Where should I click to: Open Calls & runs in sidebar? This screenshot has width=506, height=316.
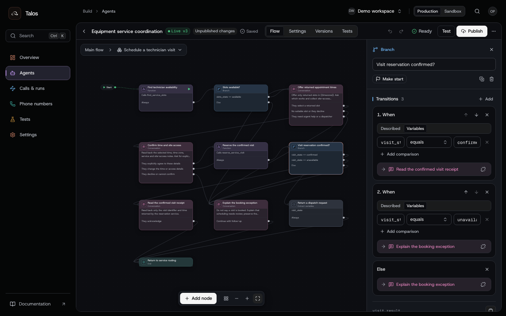coord(38,88)
